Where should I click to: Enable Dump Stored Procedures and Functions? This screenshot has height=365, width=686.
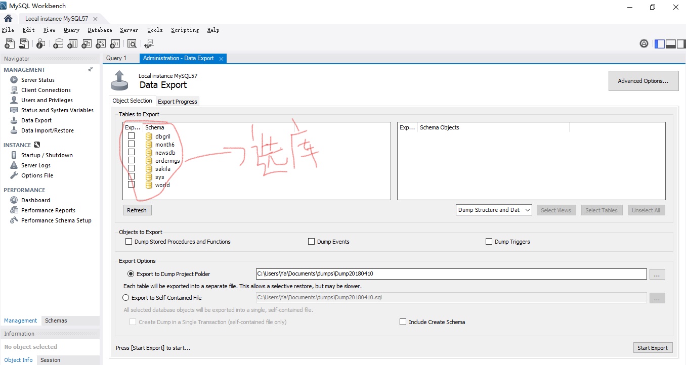(x=128, y=242)
